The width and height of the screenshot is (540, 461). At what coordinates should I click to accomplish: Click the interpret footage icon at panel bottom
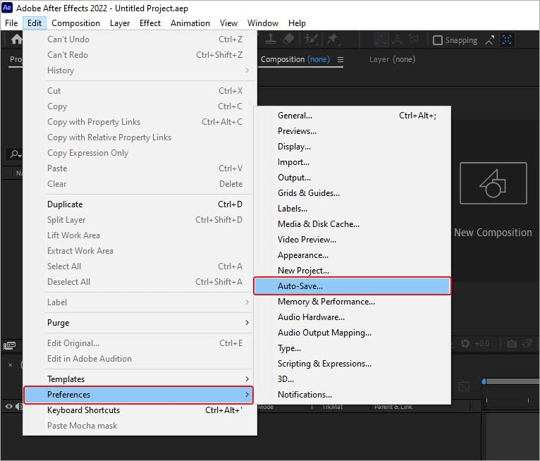coord(10,345)
